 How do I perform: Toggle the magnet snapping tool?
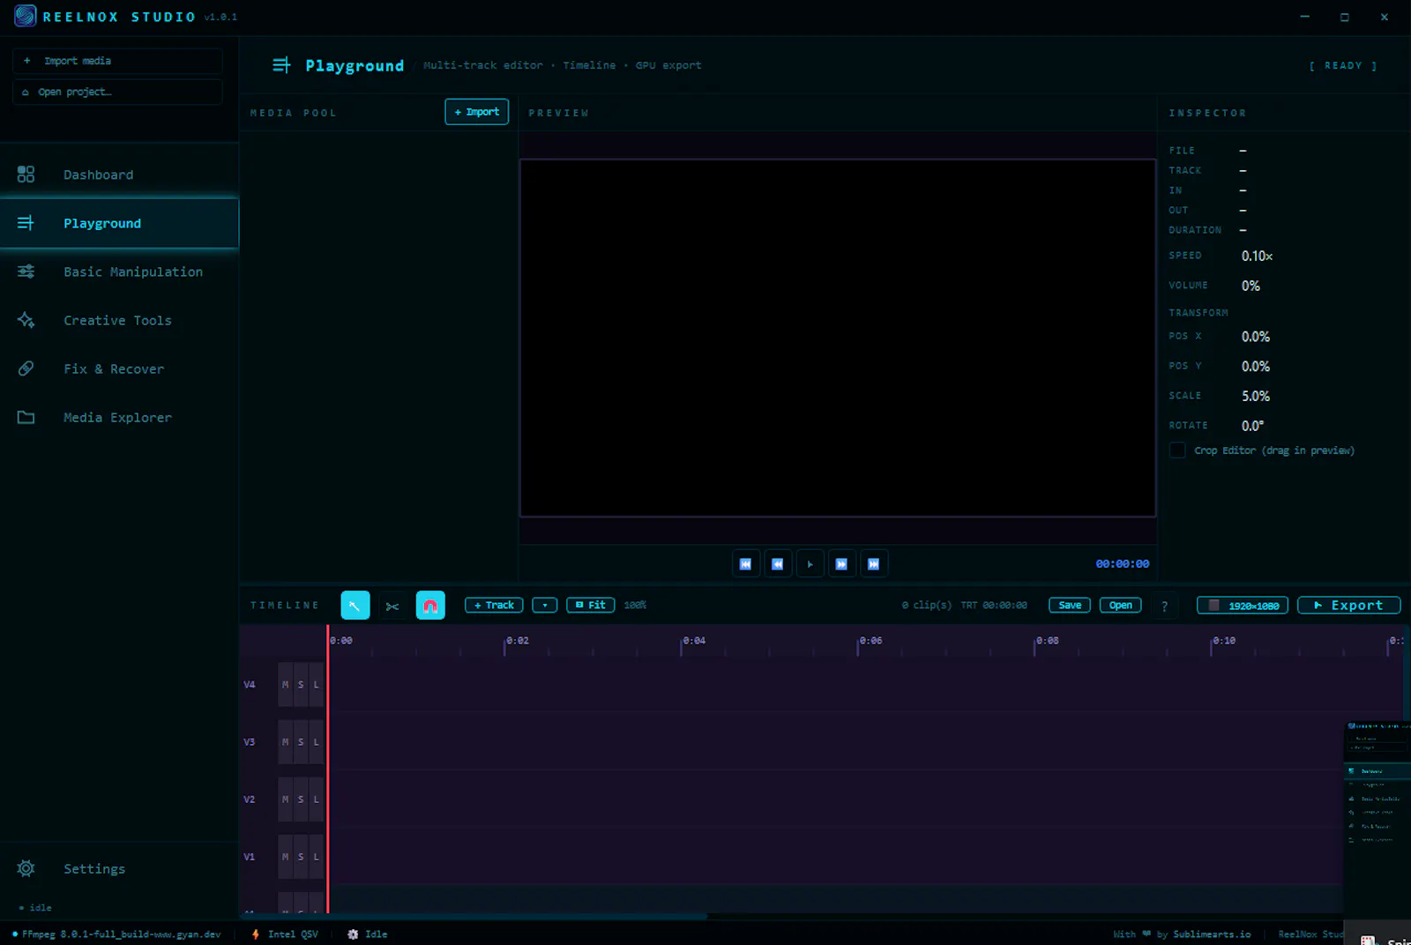(430, 606)
